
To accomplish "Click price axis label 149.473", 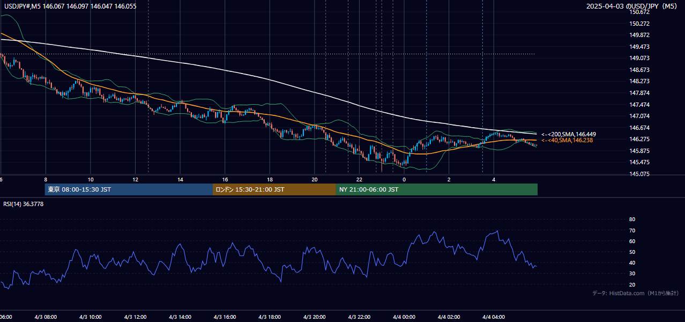I will [639, 47].
